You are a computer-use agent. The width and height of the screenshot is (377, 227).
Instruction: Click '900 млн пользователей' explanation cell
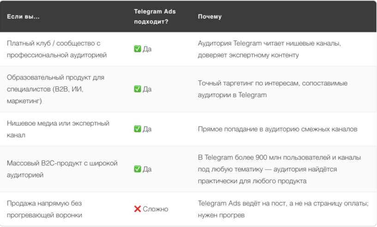pos(279,169)
